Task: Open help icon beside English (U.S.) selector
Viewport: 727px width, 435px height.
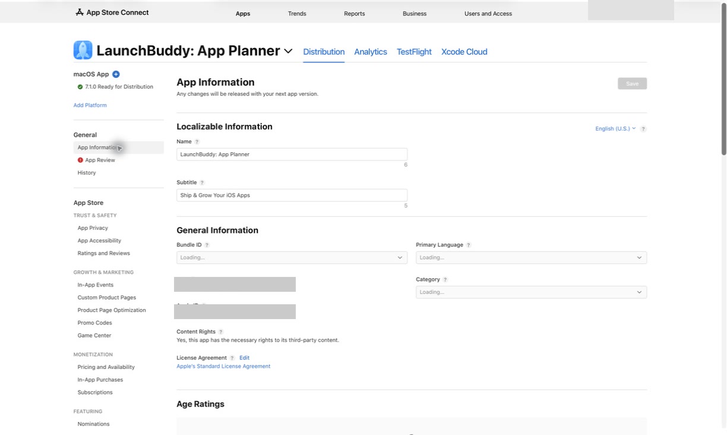Action: [x=643, y=129]
